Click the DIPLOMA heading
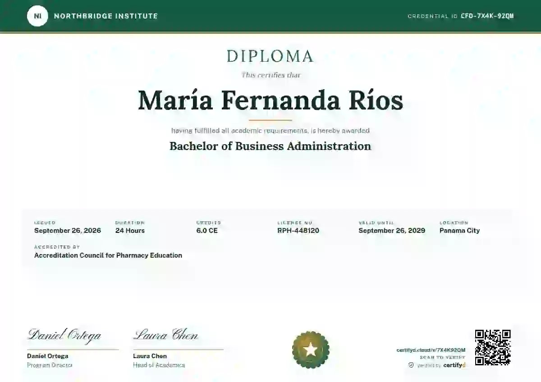 coord(270,56)
